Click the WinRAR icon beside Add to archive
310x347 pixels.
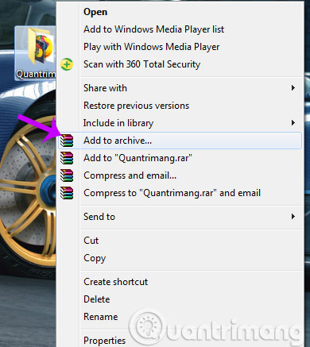(x=67, y=141)
